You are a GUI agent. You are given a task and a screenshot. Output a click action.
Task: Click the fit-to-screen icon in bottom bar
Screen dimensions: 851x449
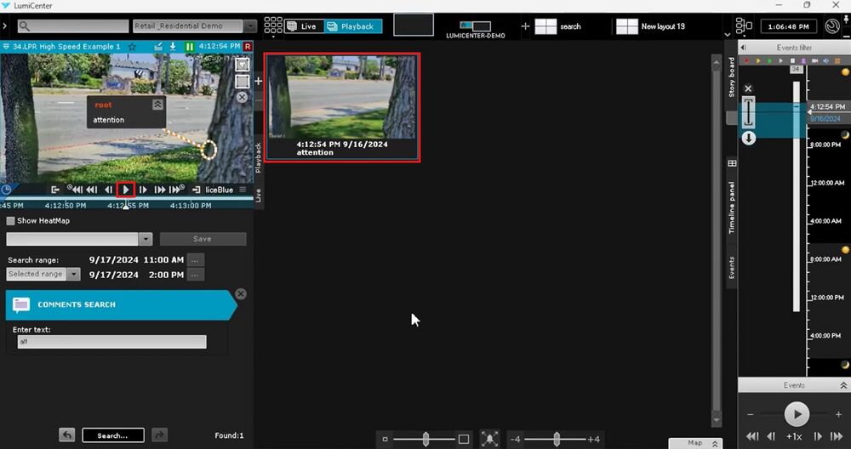[x=489, y=439]
